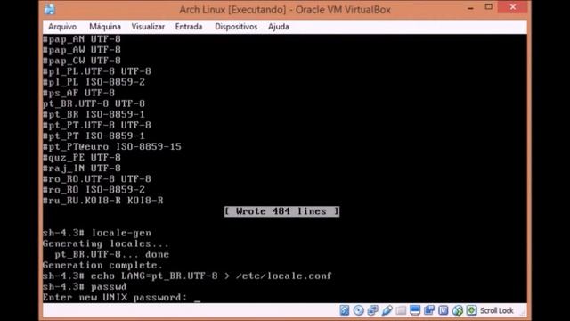Screen dimensions: 570x321
Task: Click the window title 'Arch Linux [Executando]'
Action: pos(232,10)
